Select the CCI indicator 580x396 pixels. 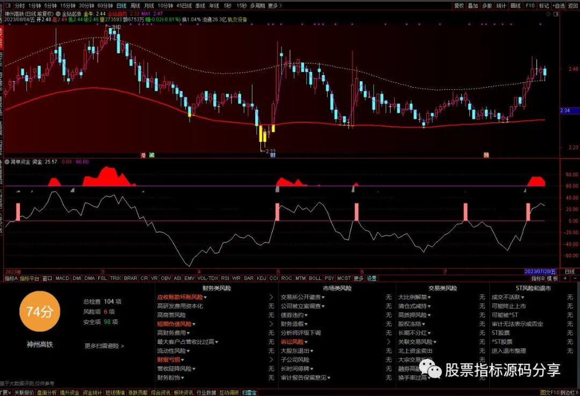point(274,278)
